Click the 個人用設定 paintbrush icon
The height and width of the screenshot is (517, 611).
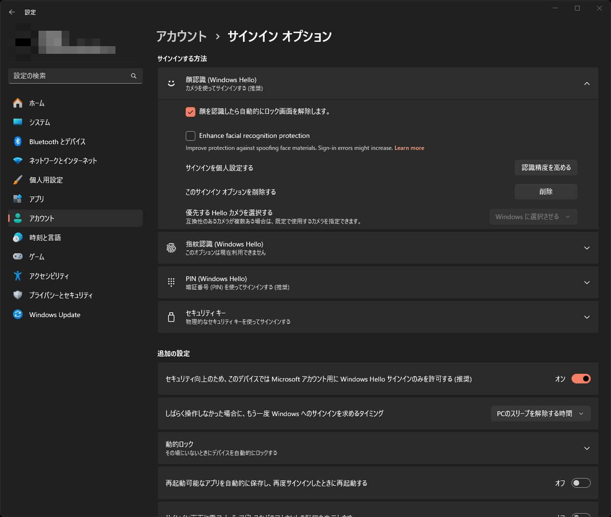(18, 180)
